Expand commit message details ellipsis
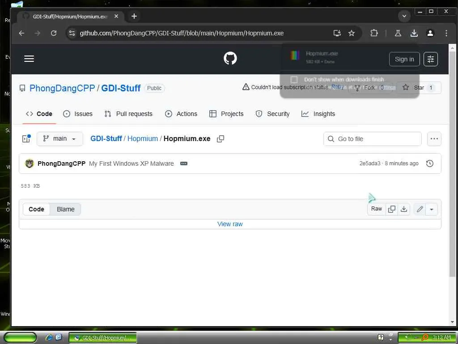458x344 pixels. (184, 163)
